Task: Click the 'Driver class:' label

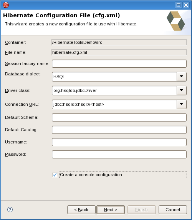Action: (x=18, y=90)
